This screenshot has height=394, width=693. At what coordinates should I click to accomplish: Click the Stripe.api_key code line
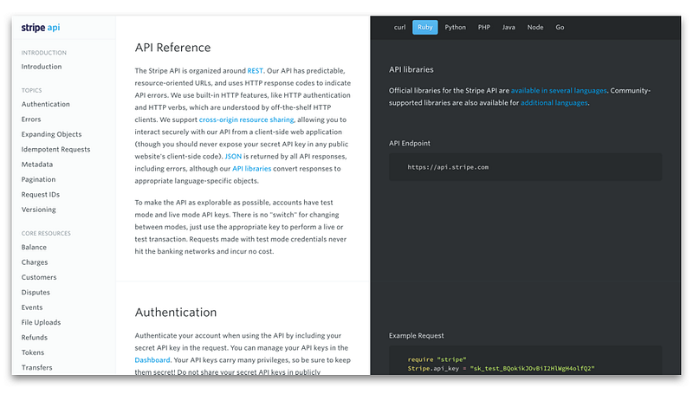click(502, 368)
